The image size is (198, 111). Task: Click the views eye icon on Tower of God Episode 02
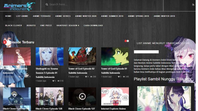click(x=91, y=77)
